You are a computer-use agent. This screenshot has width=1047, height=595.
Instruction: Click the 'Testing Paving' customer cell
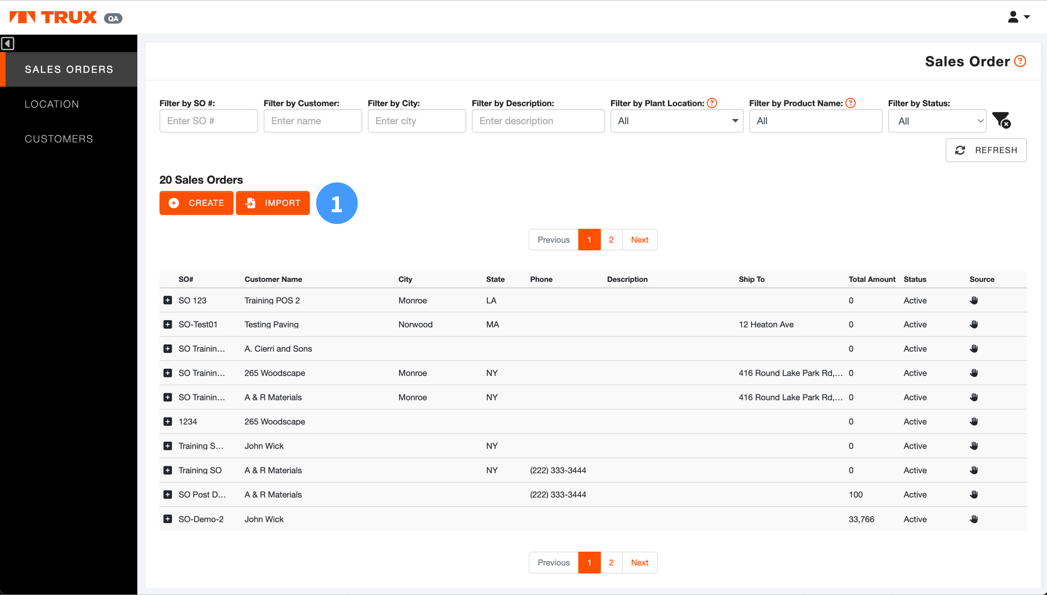pos(272,324)
